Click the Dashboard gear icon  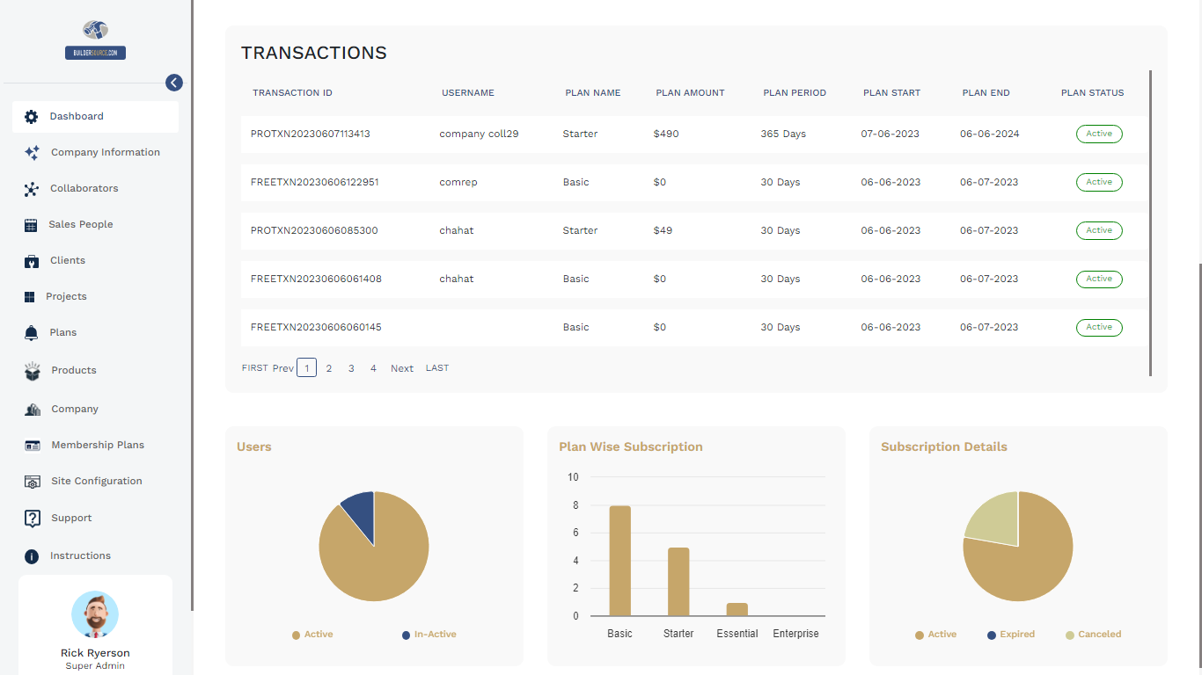click(32, 117)
